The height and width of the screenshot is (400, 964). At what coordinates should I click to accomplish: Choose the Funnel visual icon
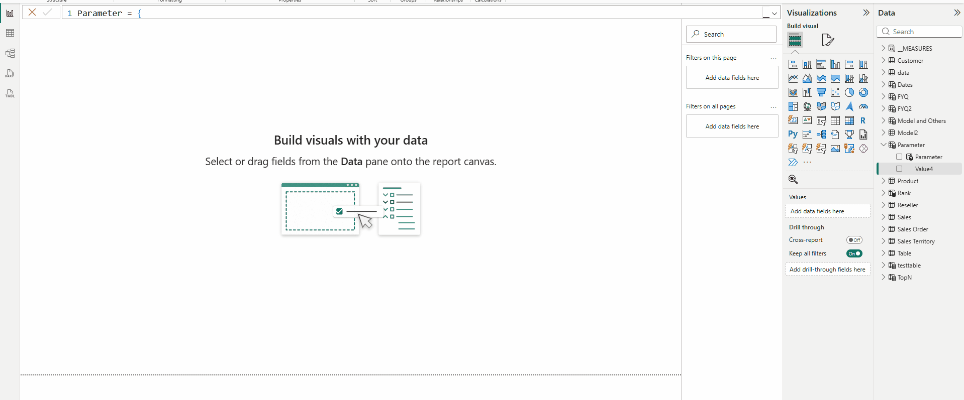tap(821, 92)
